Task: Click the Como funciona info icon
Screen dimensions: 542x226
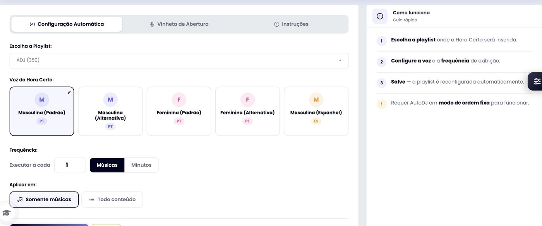Action: click(x=380, y=16)
